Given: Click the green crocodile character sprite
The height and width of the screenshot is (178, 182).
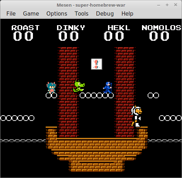Looking at the screenshot, I should click(79, 86).
